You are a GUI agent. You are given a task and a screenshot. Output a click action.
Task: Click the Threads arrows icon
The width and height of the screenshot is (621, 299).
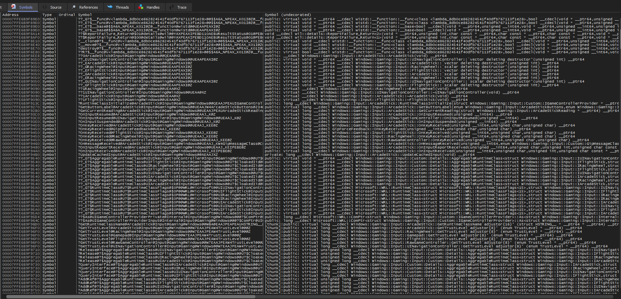110,7
